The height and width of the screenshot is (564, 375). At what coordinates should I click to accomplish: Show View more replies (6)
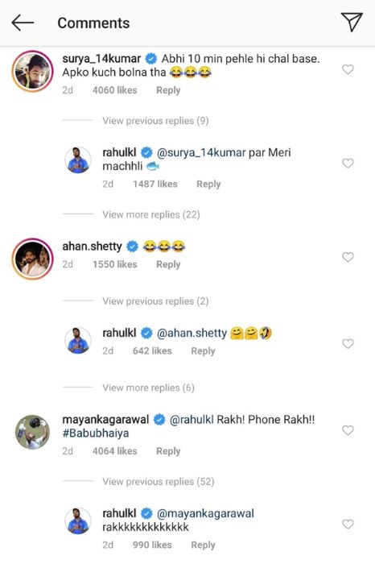click(x=148, y=388)
